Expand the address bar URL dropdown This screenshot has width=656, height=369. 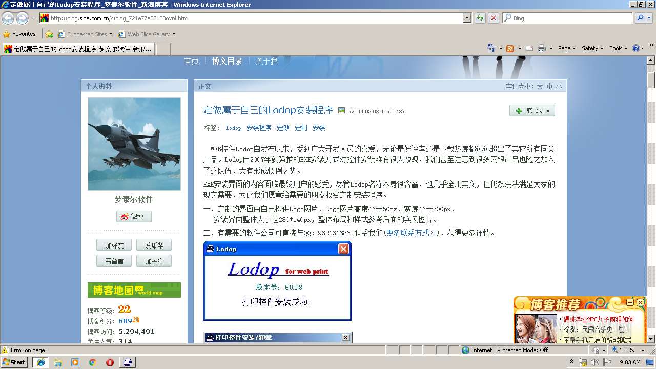click(467, 18)
